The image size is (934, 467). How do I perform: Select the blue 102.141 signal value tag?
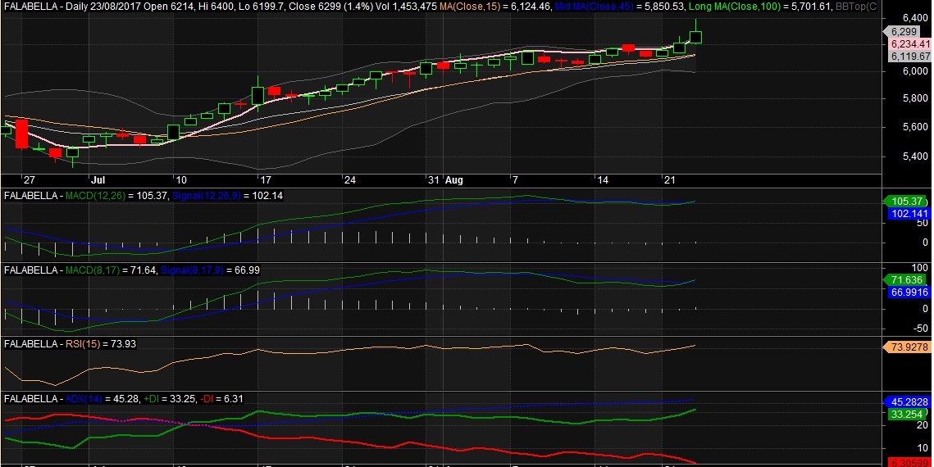tap(909, 213)
